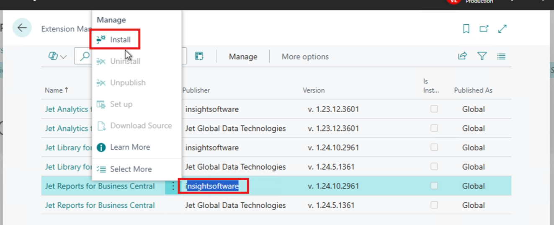Open page in new window icon

pyautogui.click(x=484, y=28)
